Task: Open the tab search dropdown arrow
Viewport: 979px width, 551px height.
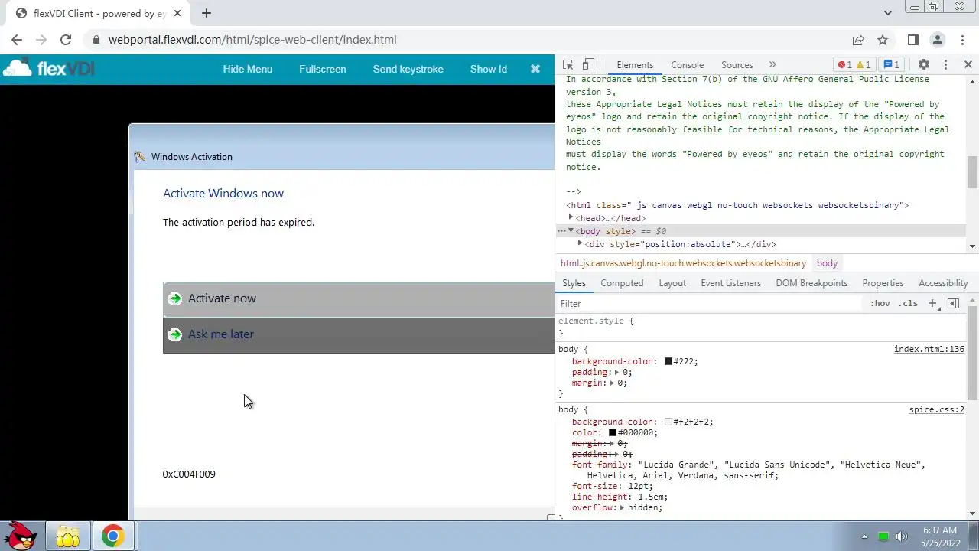Action: pyautogui.click(x=887, y=13)
